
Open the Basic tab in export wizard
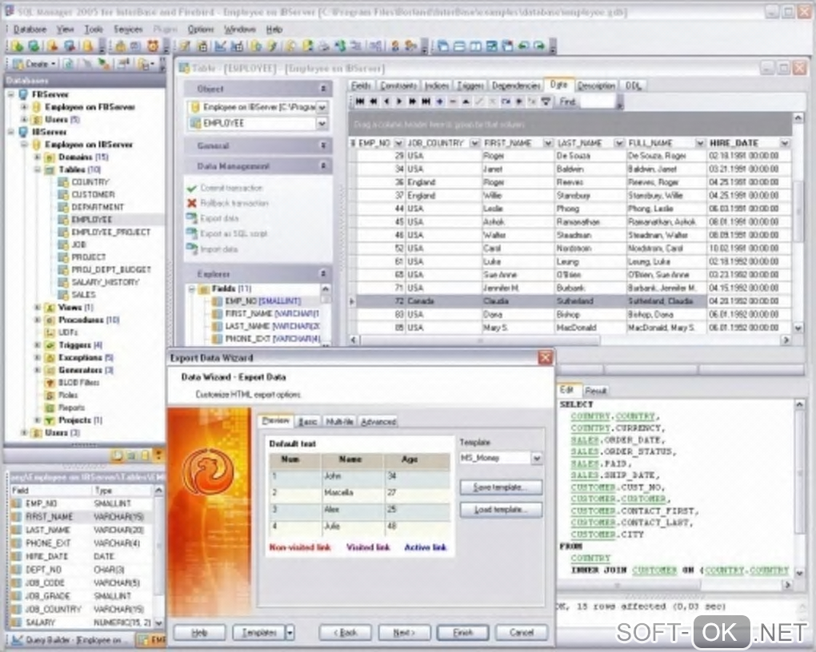pos(307,422)
